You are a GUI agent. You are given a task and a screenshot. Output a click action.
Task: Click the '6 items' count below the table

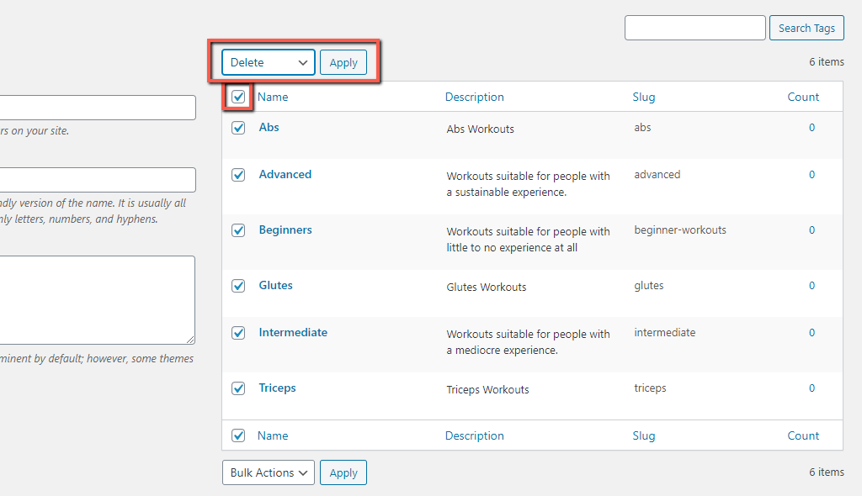click(827, 472)
